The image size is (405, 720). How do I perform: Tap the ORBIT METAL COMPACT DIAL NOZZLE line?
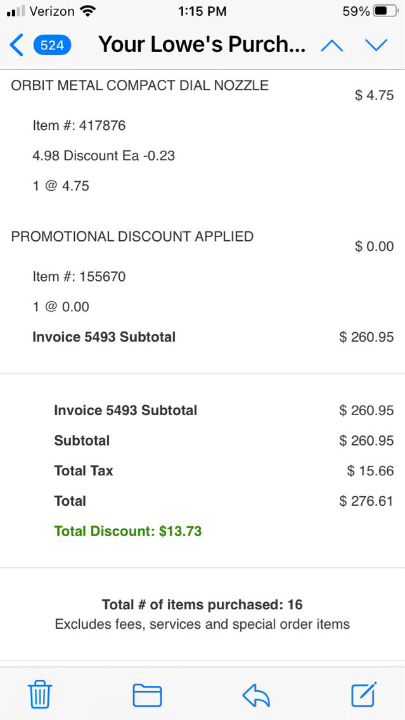click(x=139, y=86)
